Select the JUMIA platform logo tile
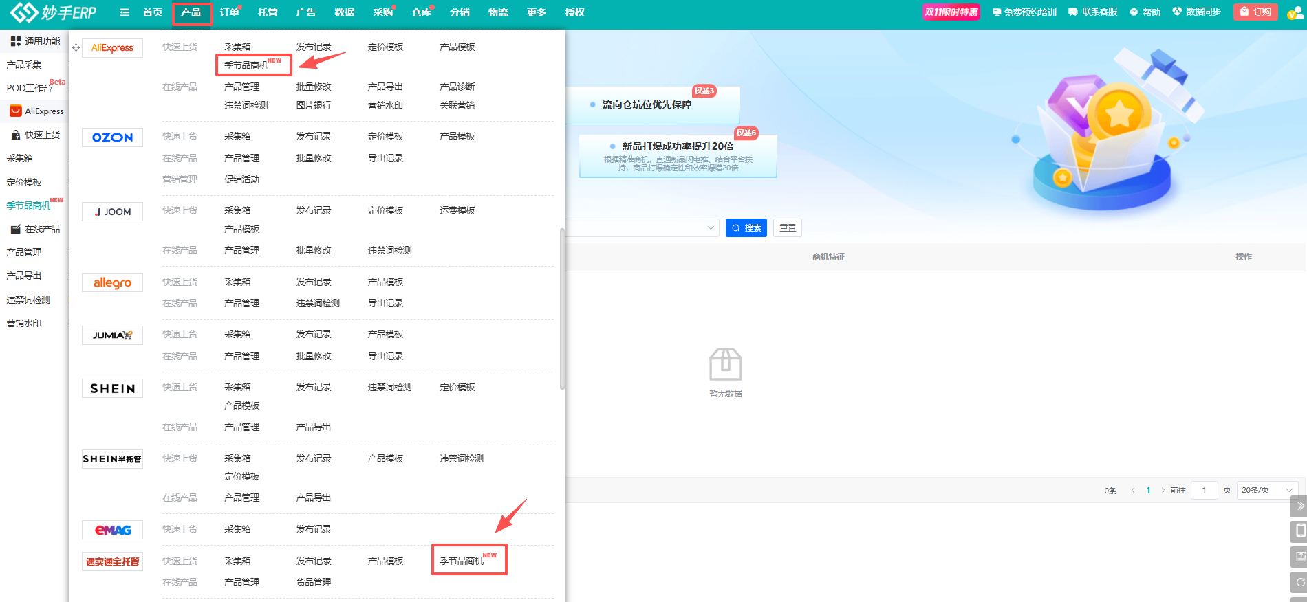This screenshot has height=602, width=1307. coord(112,335)
